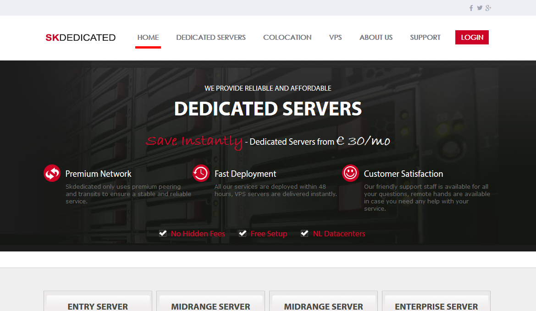The width and height of the screenshot is (536, 311).
Task: Select the VPS menu item
Action: coord(335,38)
